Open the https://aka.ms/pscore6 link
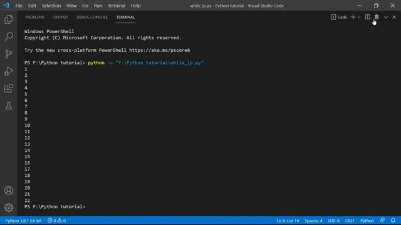Screen dimensions: 401x225 pos(159,50)
